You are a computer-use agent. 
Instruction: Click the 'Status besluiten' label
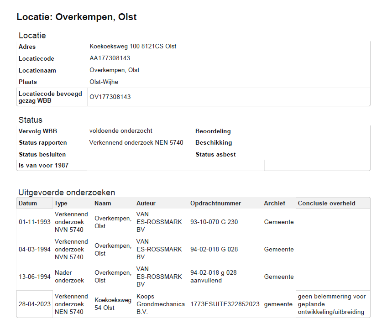42,154
